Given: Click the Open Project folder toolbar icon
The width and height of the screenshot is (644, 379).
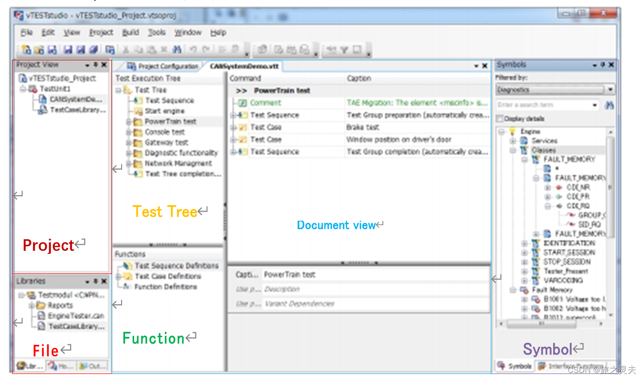Looking at the screenshot, I should click(x=39, y=50).
